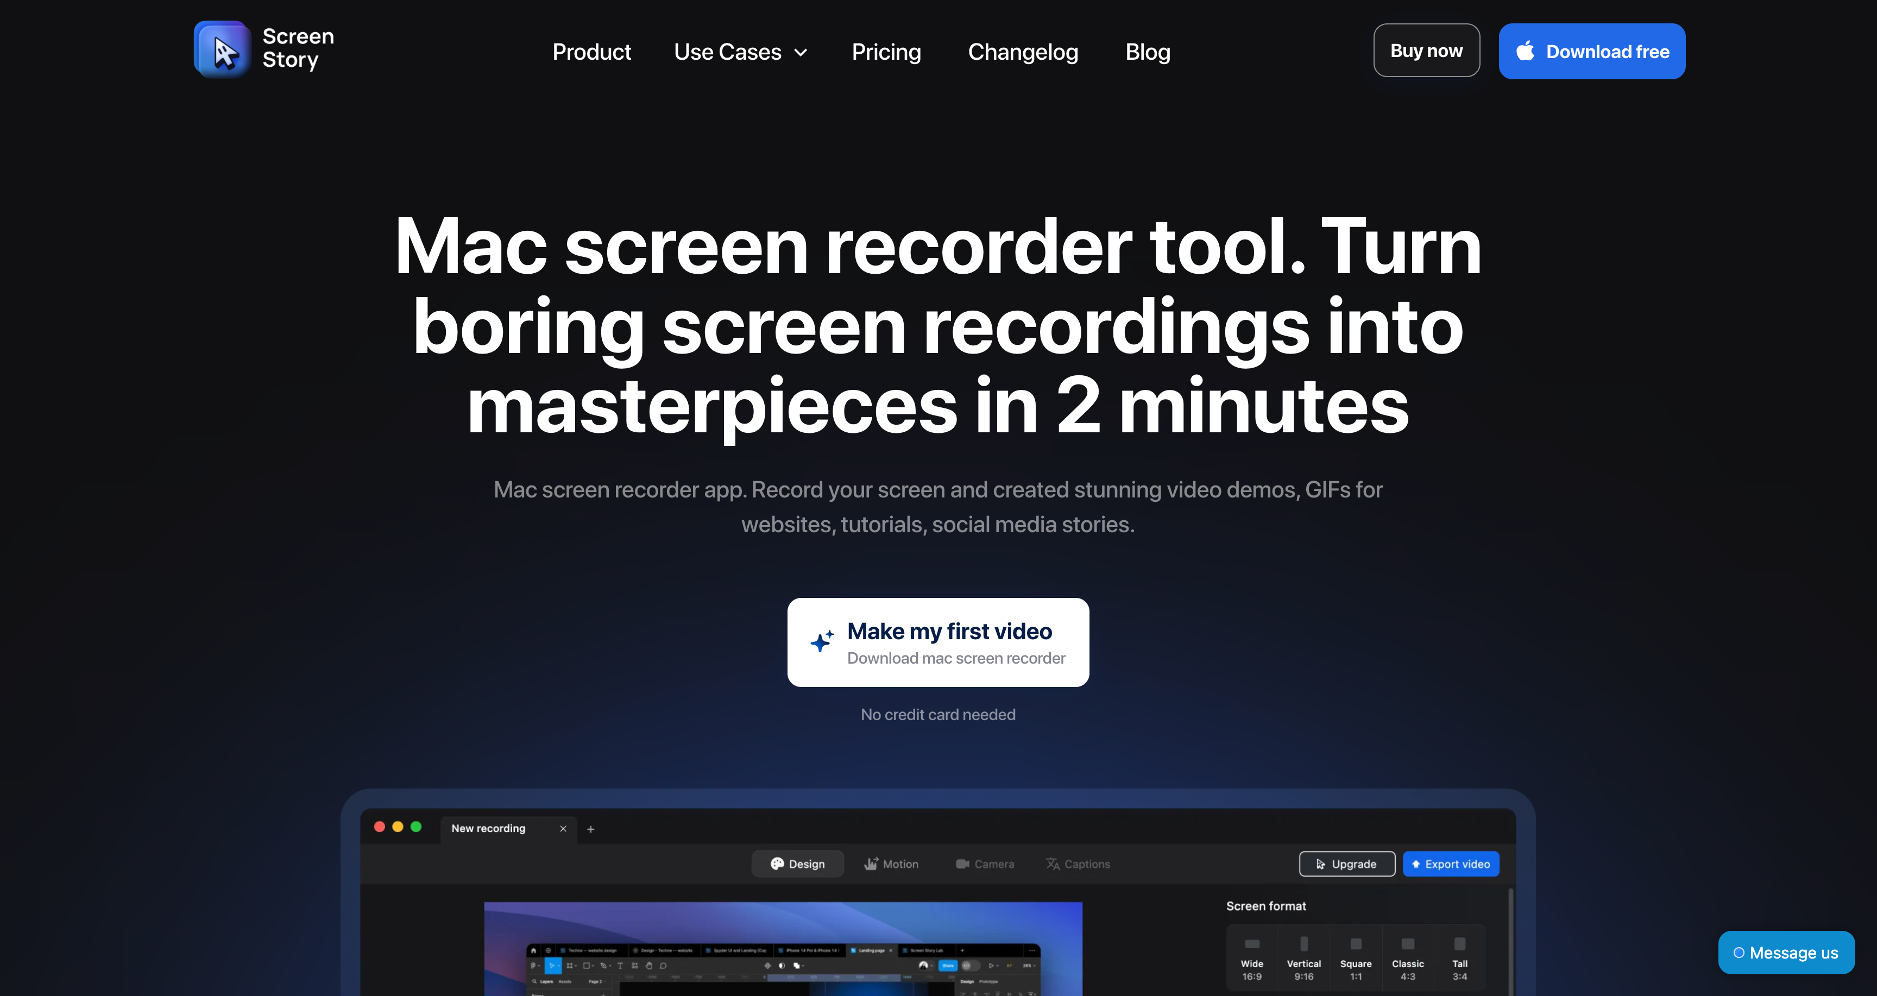The width and height of the screenshot is (1877, 996).
Task: Click the yellow minimize window dot
Action: click(398, 827)
